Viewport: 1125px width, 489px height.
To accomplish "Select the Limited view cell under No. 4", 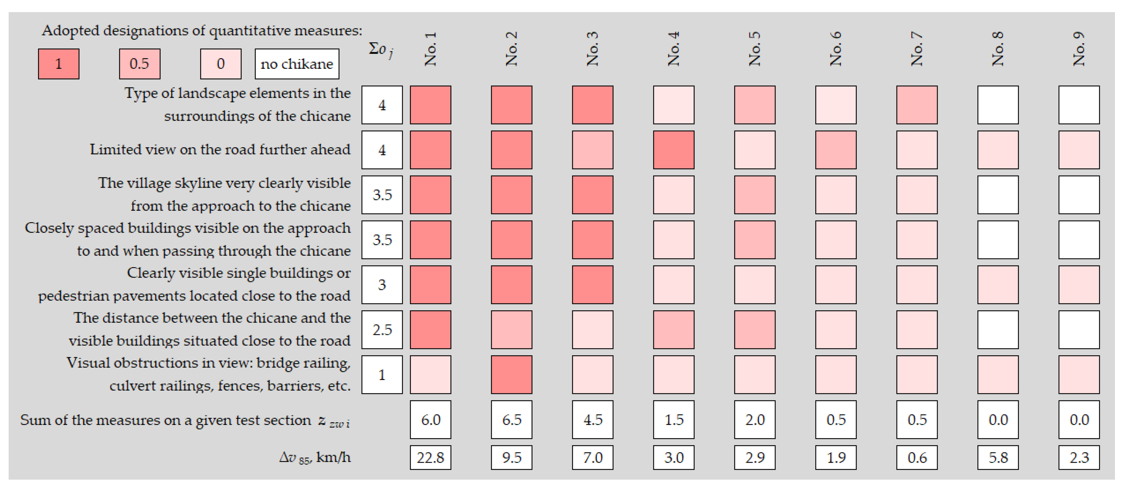I will point(673,150).
